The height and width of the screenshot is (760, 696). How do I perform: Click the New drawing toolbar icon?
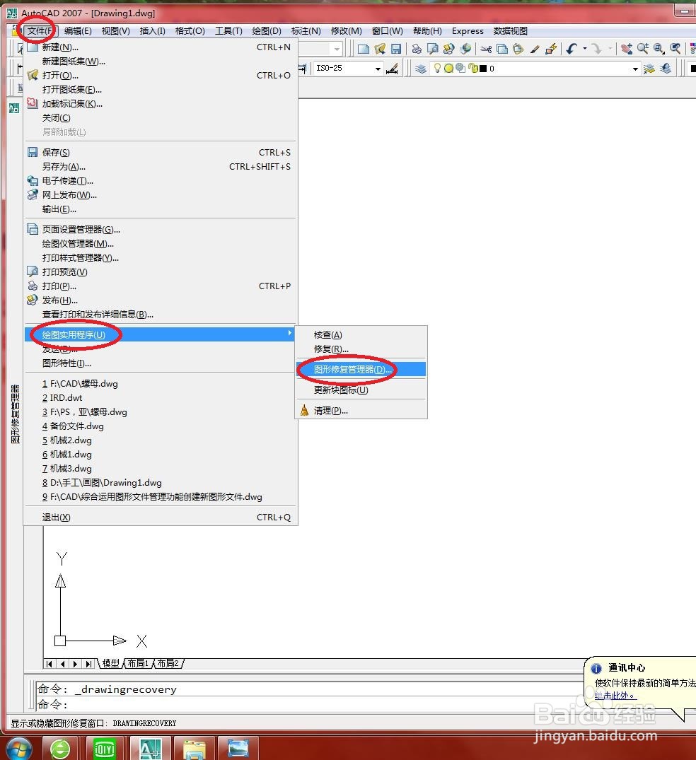click(364, 49)
